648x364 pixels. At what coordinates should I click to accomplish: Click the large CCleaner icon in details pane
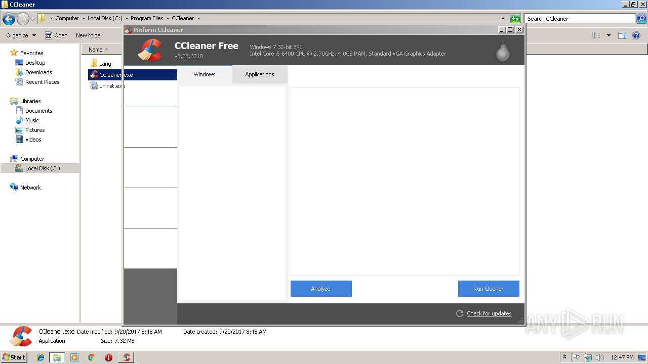tap(21, 336)
